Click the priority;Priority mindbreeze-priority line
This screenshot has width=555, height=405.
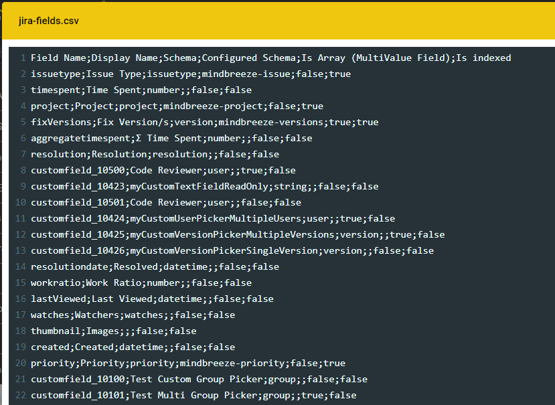point(187,363)
